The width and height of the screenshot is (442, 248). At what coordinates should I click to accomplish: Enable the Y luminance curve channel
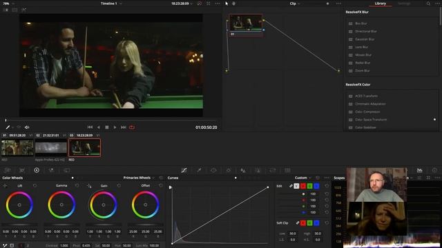(x=296, y=186)
